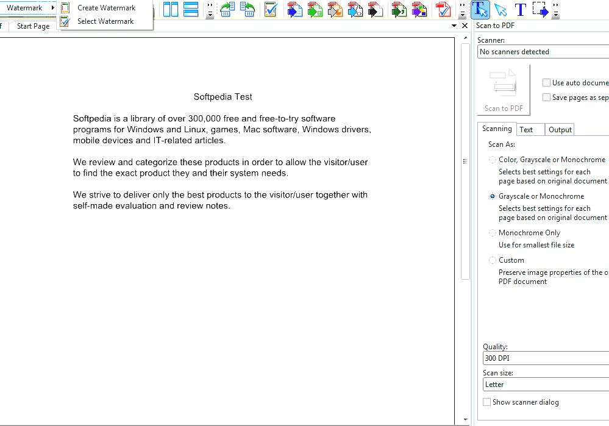Switch to the Scanning tab
The height and width of the screenshot is (426, 609).
pos(497,129)
